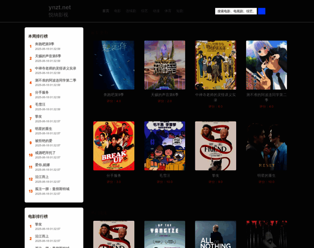Open the 体育 nav item
Image resolution: width=314 pixels, height=248 pixels.
168,11
